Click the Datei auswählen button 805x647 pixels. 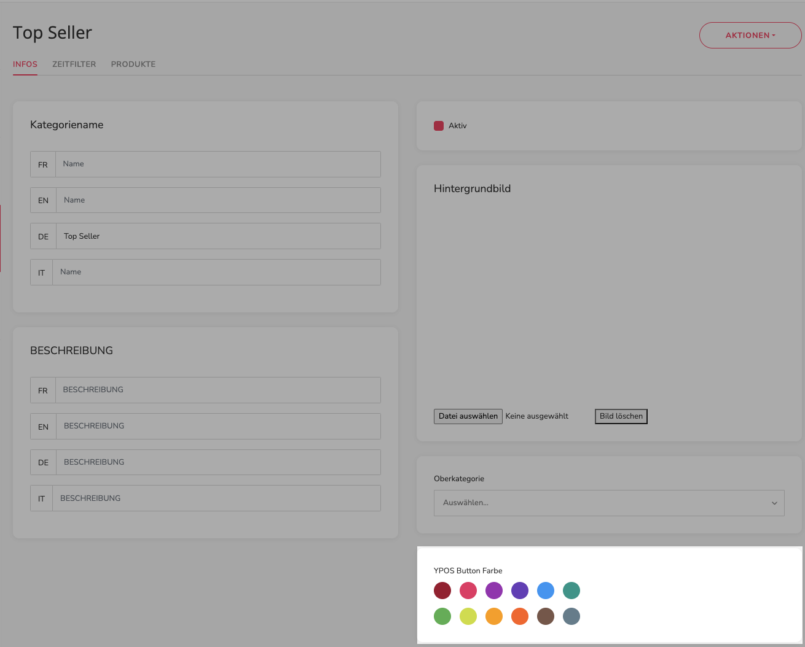[468, 416]
